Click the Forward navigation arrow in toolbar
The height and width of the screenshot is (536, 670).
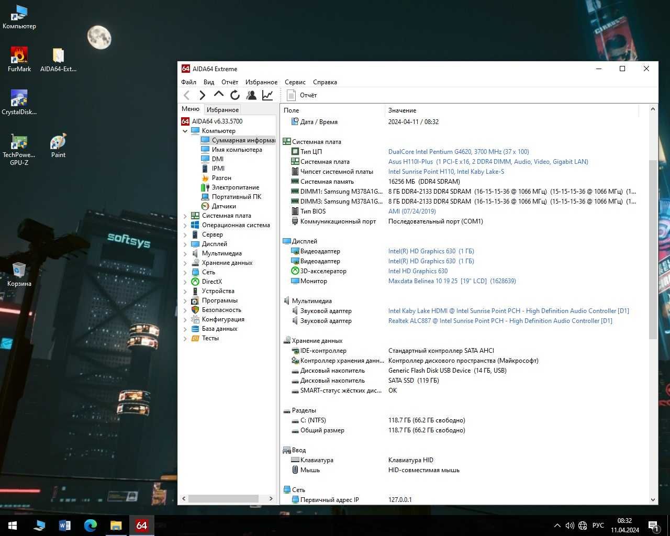[x=203, y=95]
